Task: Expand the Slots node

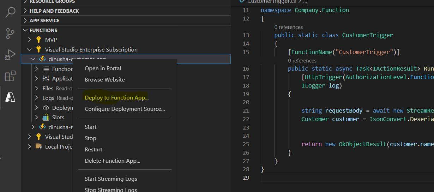Action: pos(36,117)
